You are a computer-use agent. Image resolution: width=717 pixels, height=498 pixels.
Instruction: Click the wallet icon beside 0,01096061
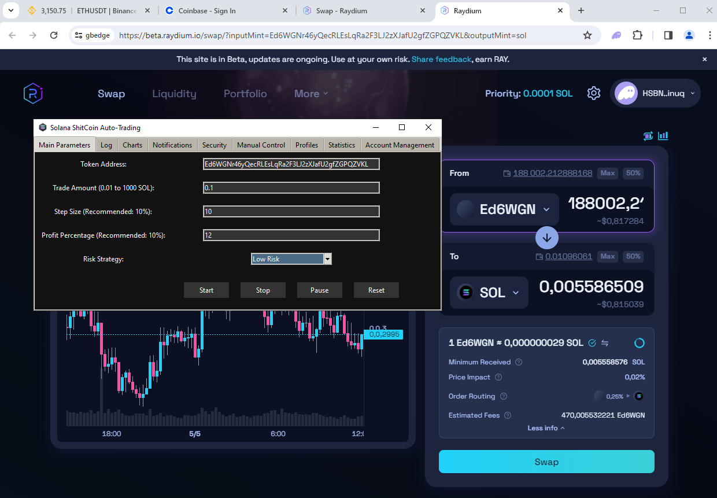pyautogui.click(x=539, y=256)
